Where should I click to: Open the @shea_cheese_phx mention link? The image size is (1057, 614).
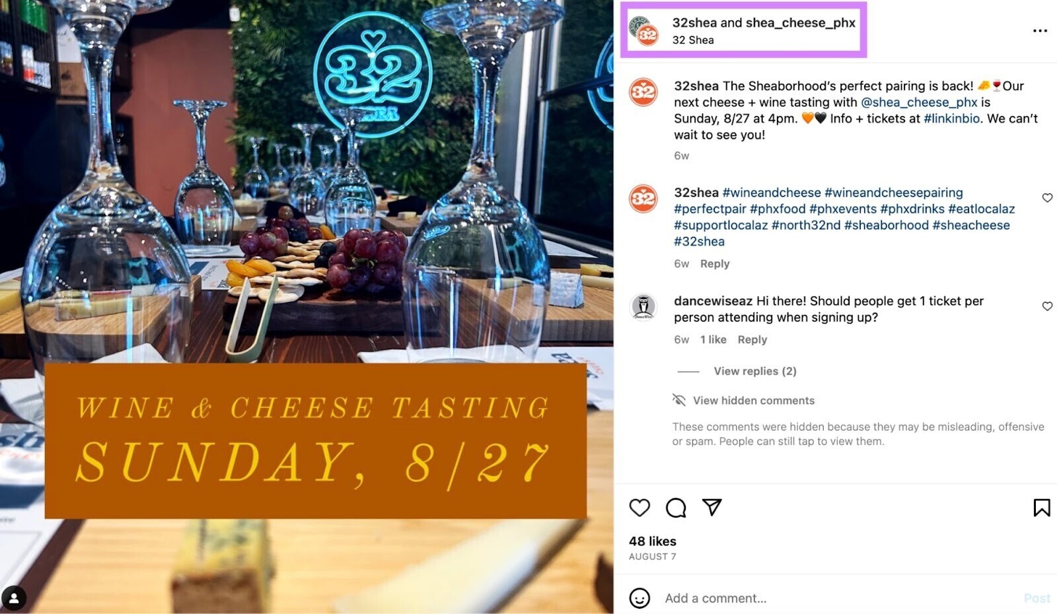[x=919, y=102]
